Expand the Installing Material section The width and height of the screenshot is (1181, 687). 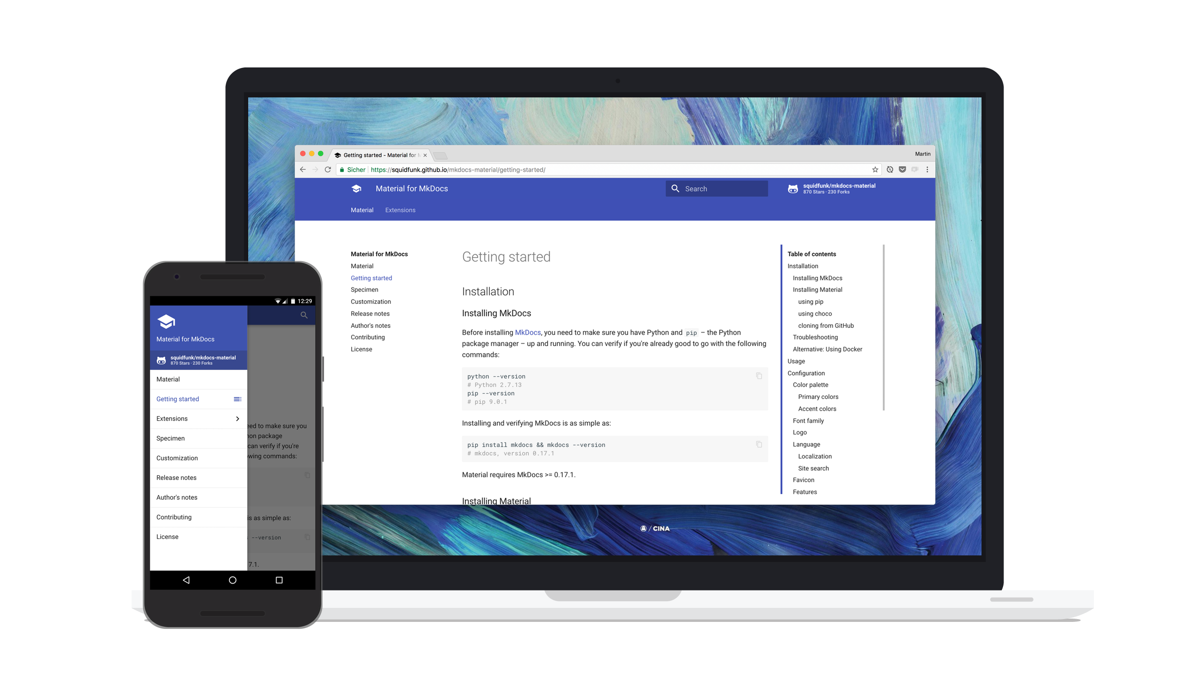pos(817,289)
